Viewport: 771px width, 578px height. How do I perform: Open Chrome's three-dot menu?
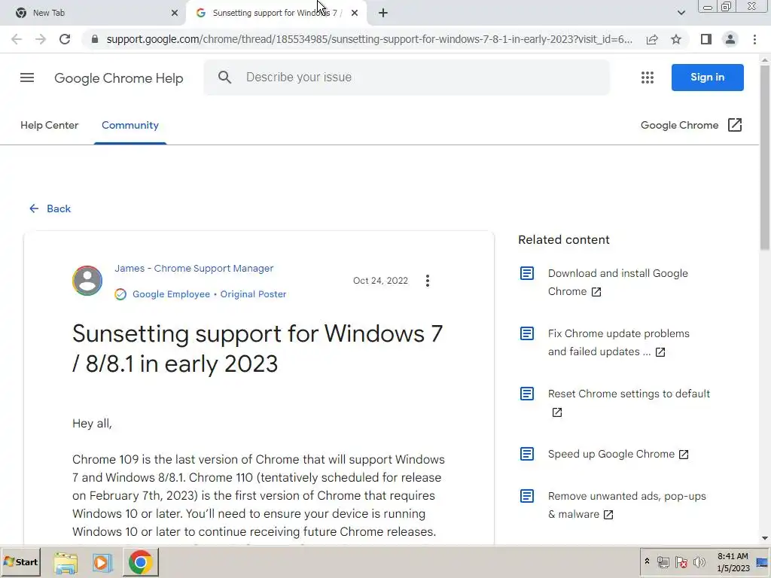[754, 39]
